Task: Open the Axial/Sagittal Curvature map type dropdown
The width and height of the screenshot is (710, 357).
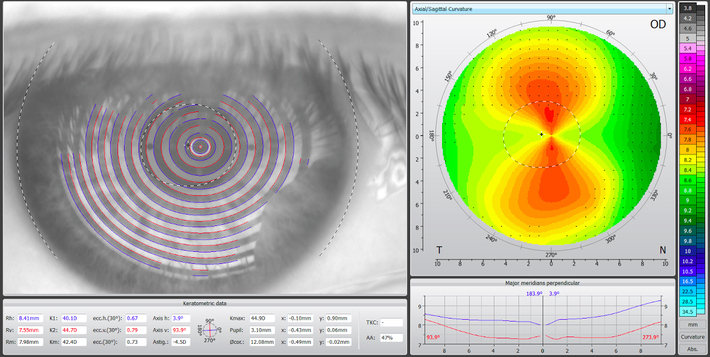Action: (x=543, y=8)
